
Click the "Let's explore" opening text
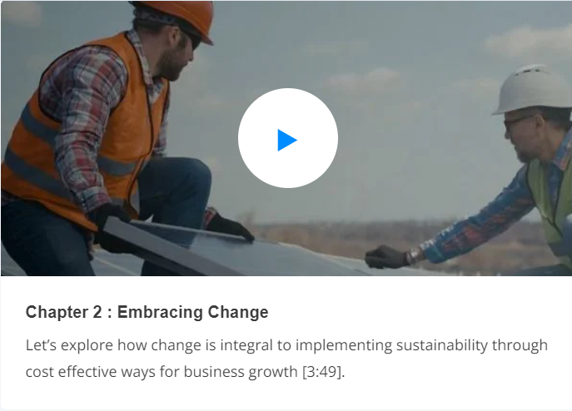tap(69, 345)
